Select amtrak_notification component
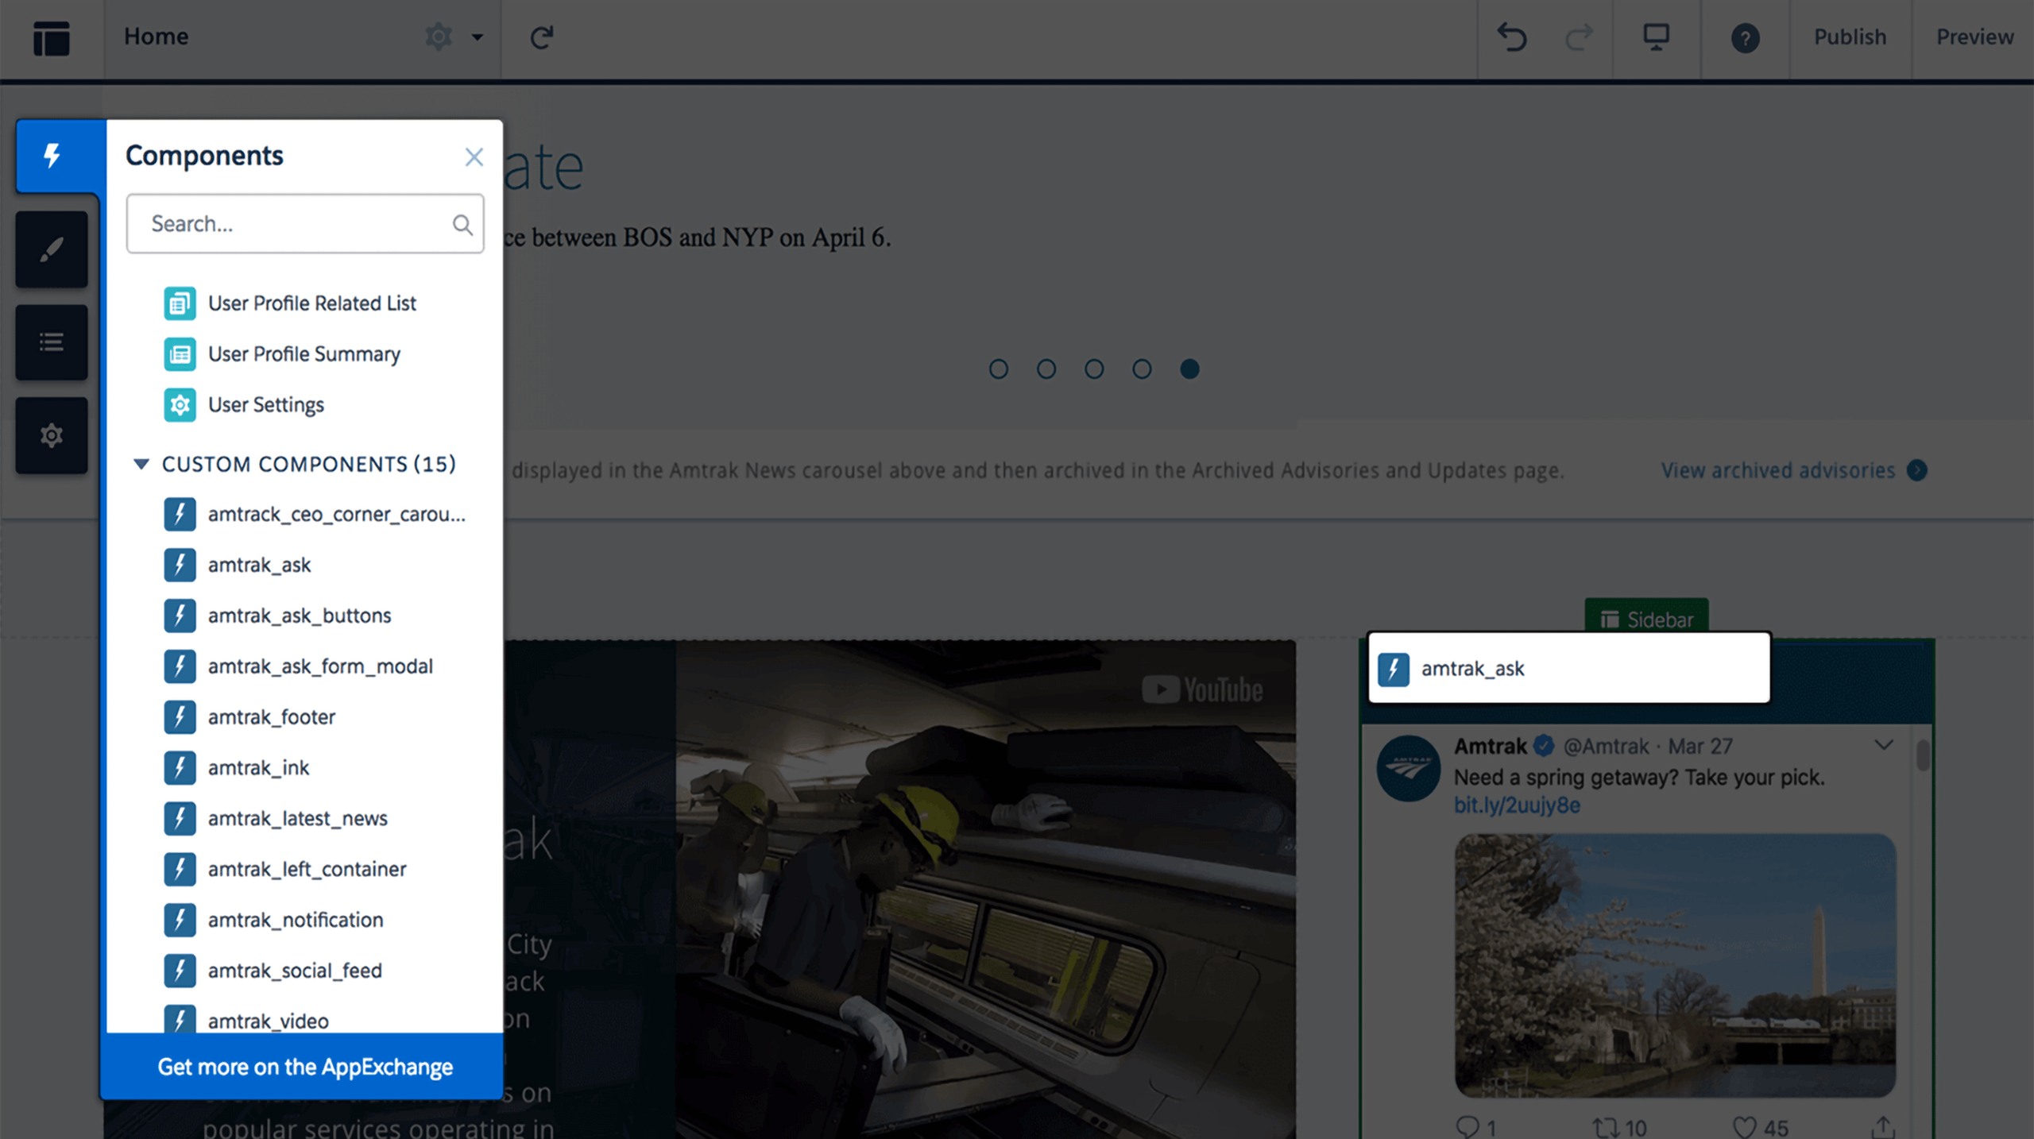Screen dimensions: 2034x1139 point(273,920)
